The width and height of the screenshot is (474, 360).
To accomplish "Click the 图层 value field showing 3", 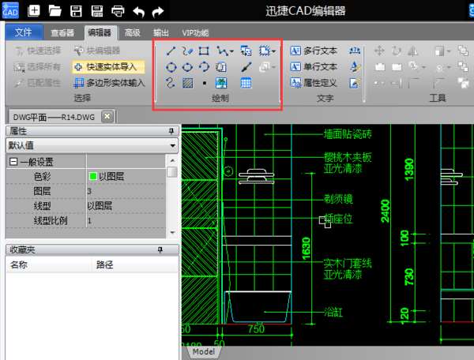I will (x=126, y=191).
